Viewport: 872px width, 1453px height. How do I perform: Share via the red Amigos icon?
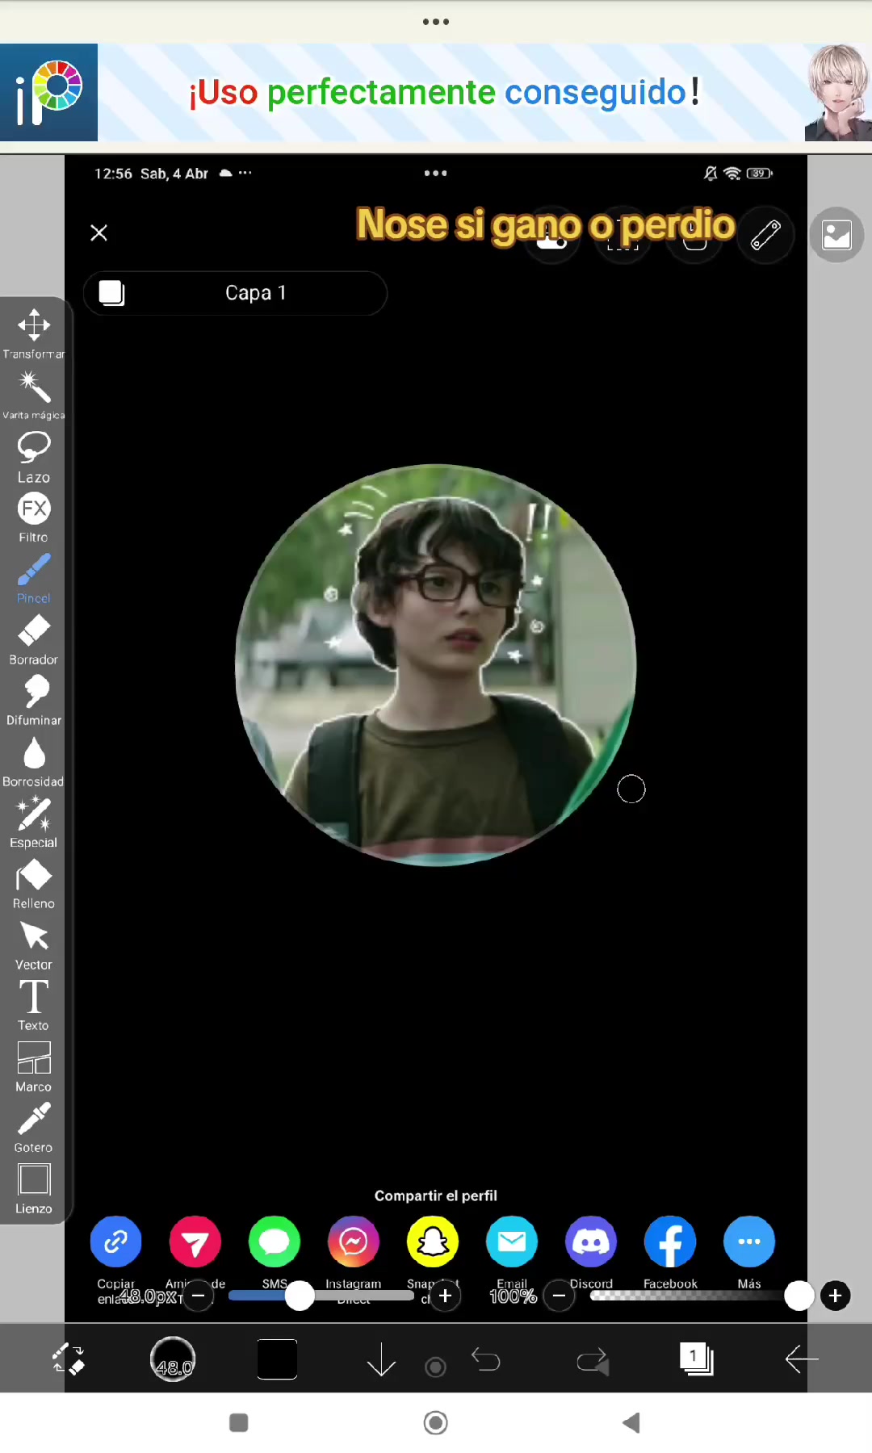tap(195, 1242)
